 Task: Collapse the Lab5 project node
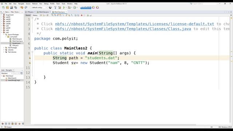(2, 32)
